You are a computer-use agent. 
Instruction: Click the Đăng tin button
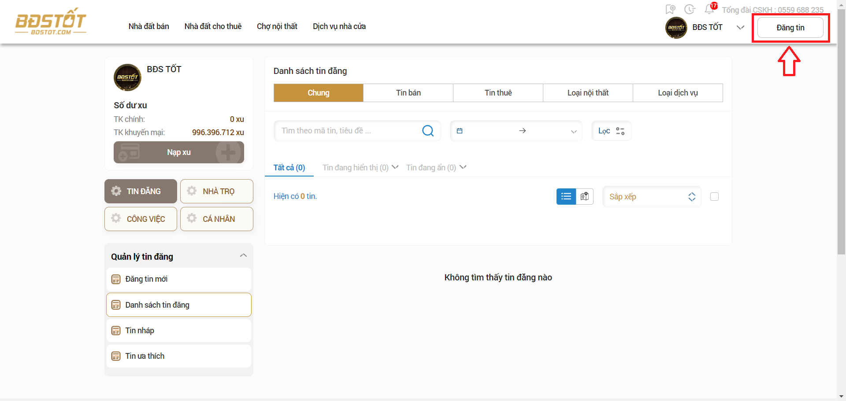coord(790,28)
